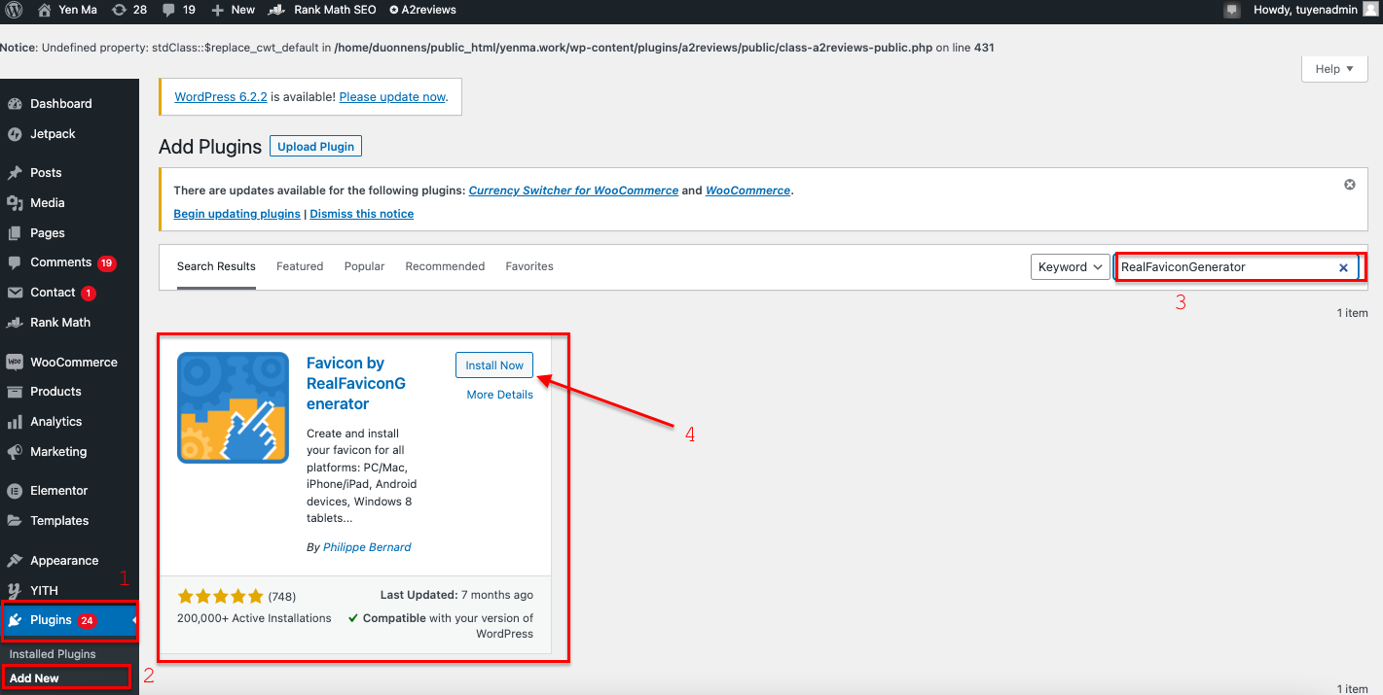Select the Search Results tab

(216, 266)
